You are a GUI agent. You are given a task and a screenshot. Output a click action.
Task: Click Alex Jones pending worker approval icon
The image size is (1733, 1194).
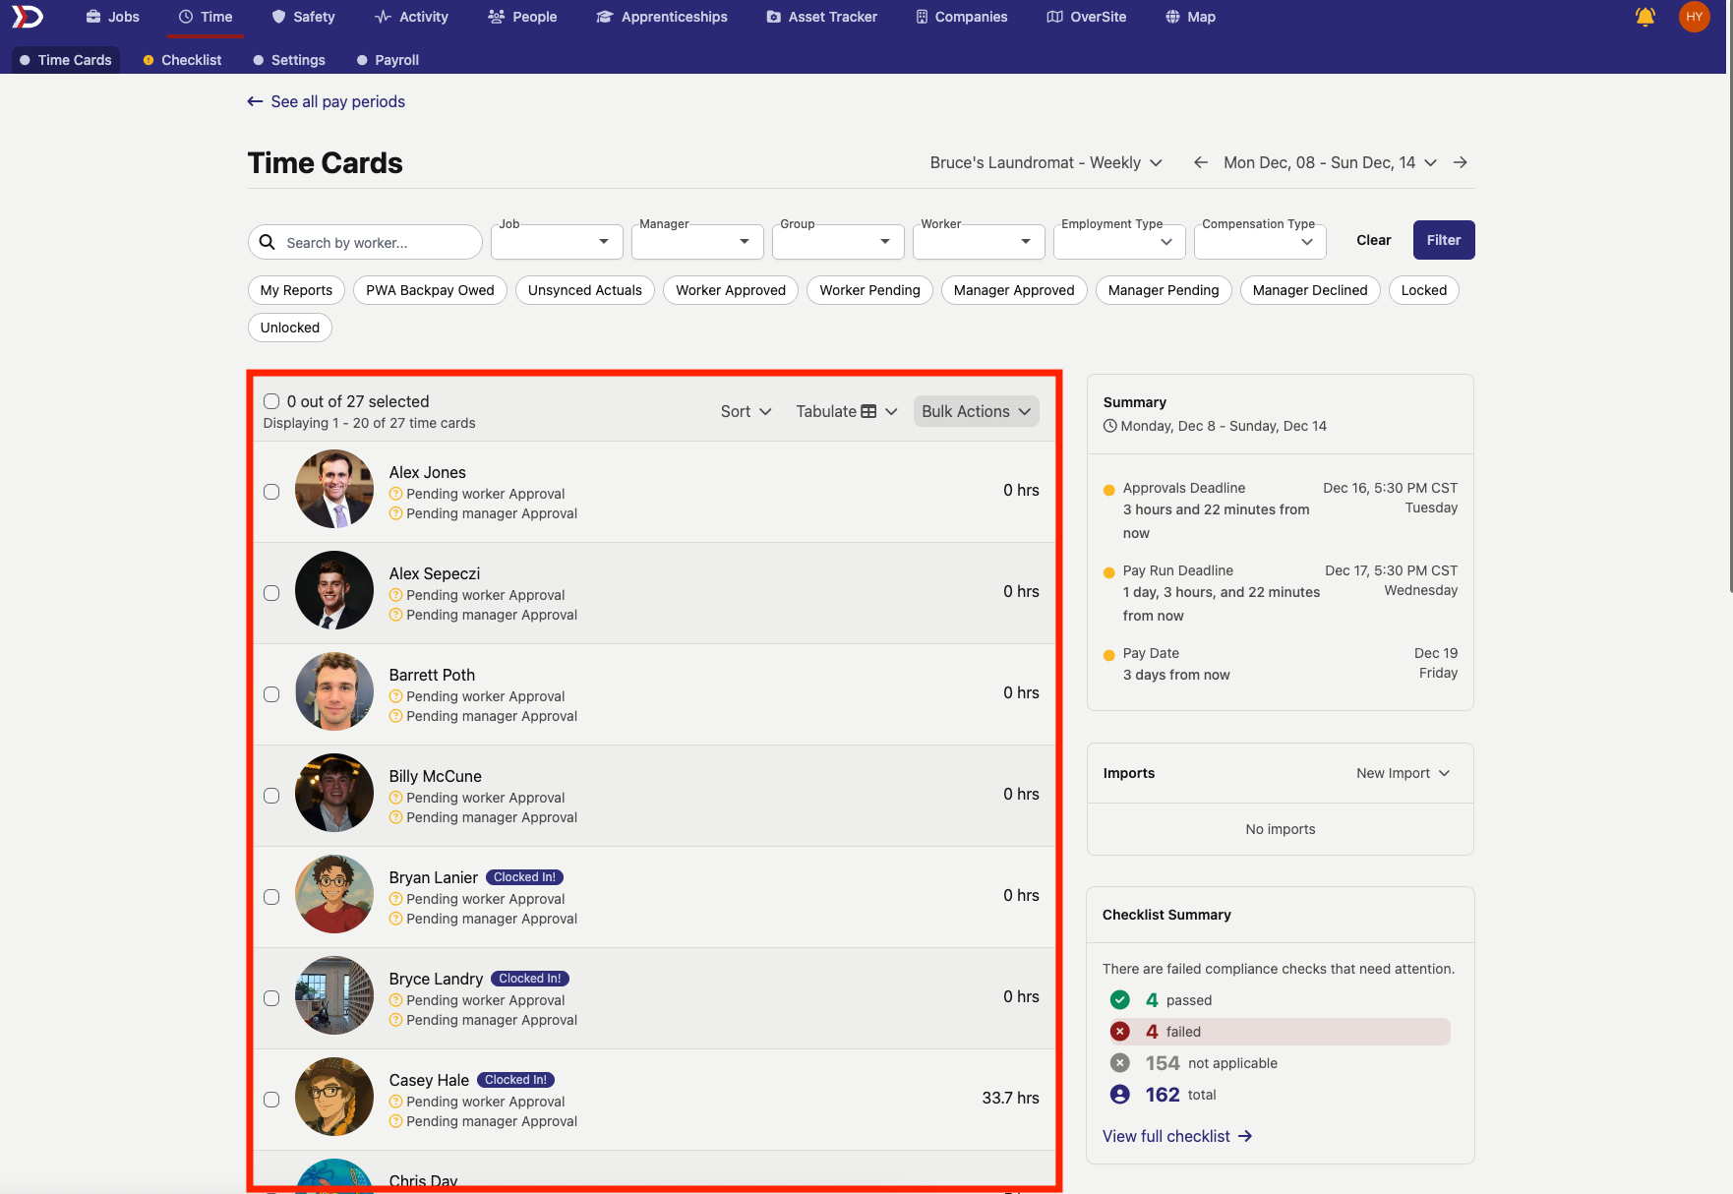pos(395,494)
